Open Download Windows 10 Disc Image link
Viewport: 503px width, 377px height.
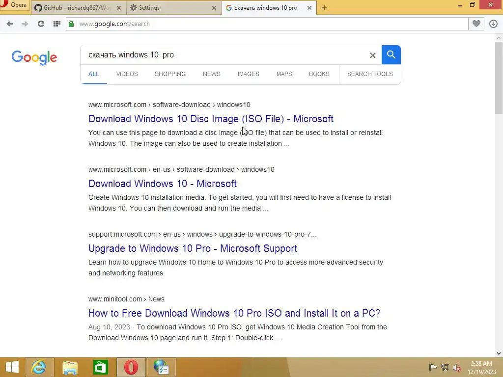click(211, 119)
